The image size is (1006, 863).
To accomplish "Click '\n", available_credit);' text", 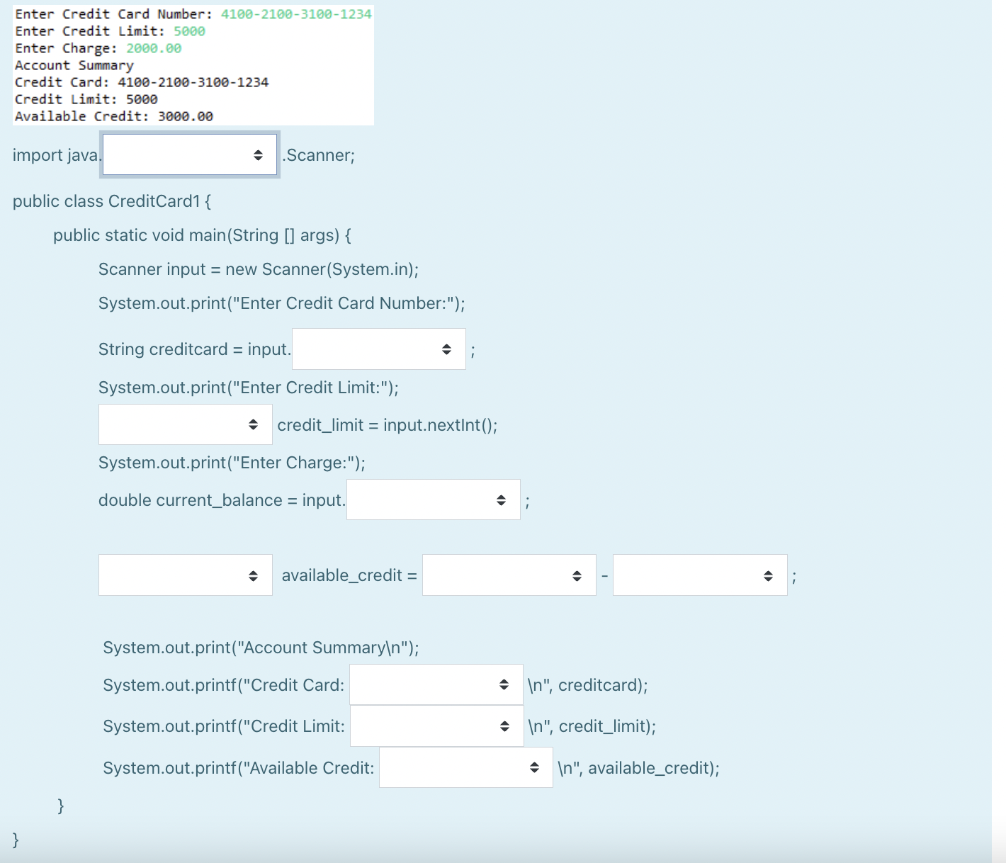I will point(638,768).
